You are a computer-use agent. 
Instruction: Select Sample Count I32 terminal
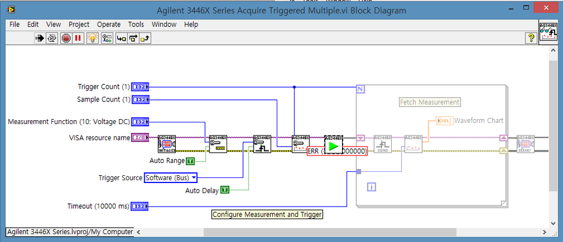140,99
